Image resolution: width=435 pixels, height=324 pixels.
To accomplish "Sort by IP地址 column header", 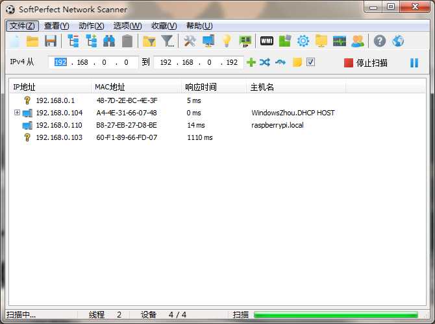I will (50, 87).
